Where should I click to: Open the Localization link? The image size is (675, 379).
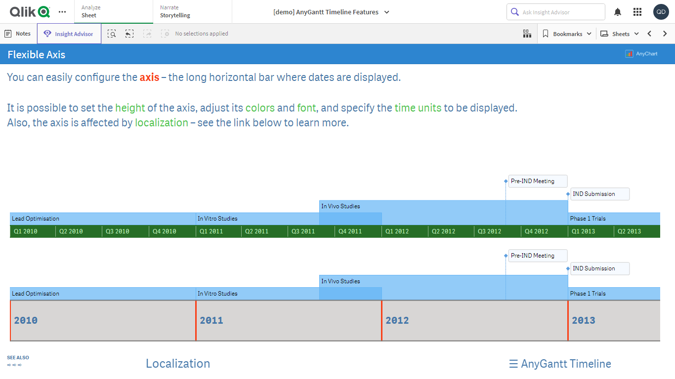pos(178,364)
